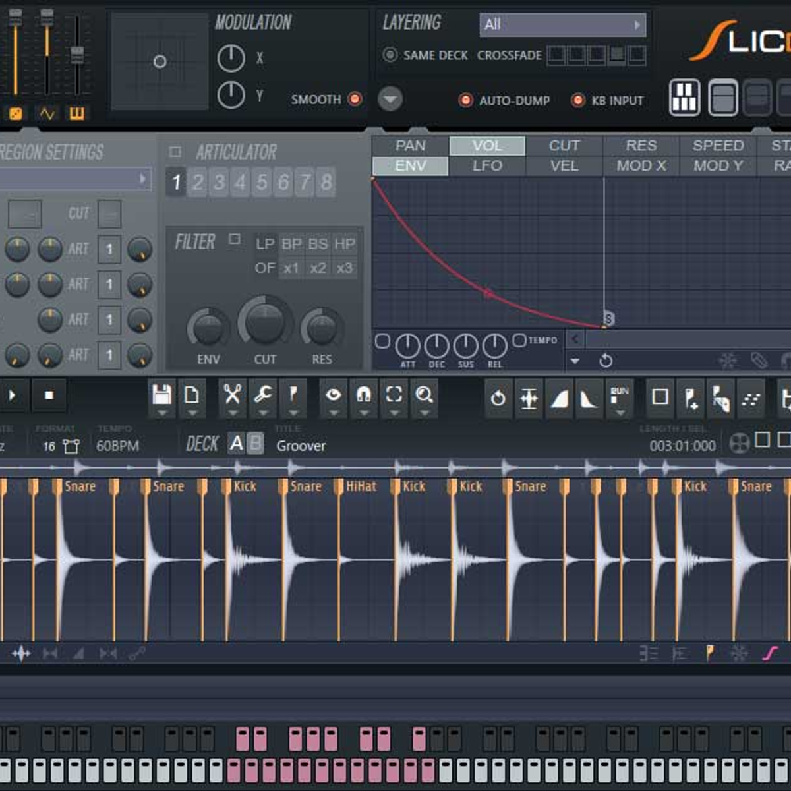Toggle the envelope enable checkbox beside ATT

382,341
